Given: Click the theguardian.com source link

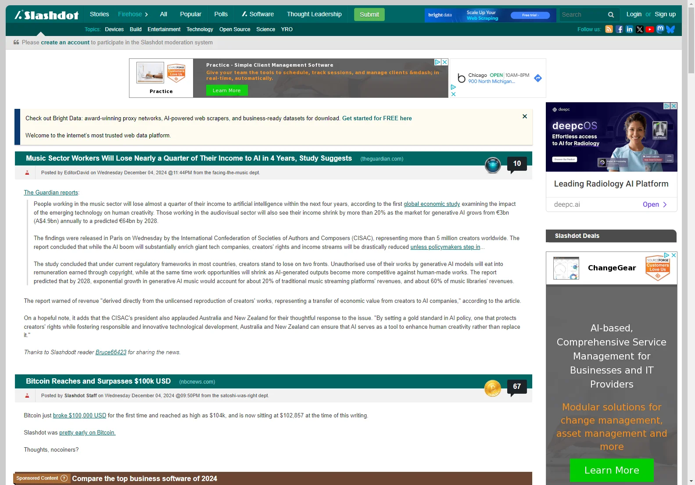Looking at the screenshot, I should [382, 159].
